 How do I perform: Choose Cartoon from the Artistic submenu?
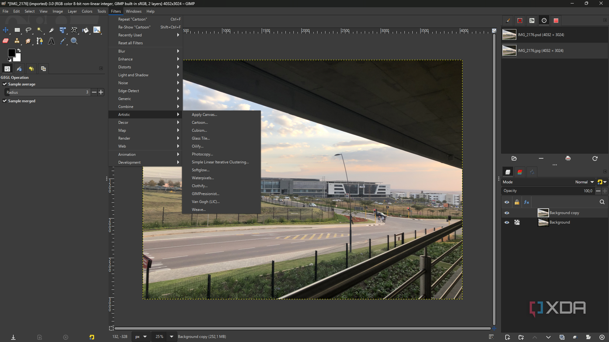(x=199, y=122)
